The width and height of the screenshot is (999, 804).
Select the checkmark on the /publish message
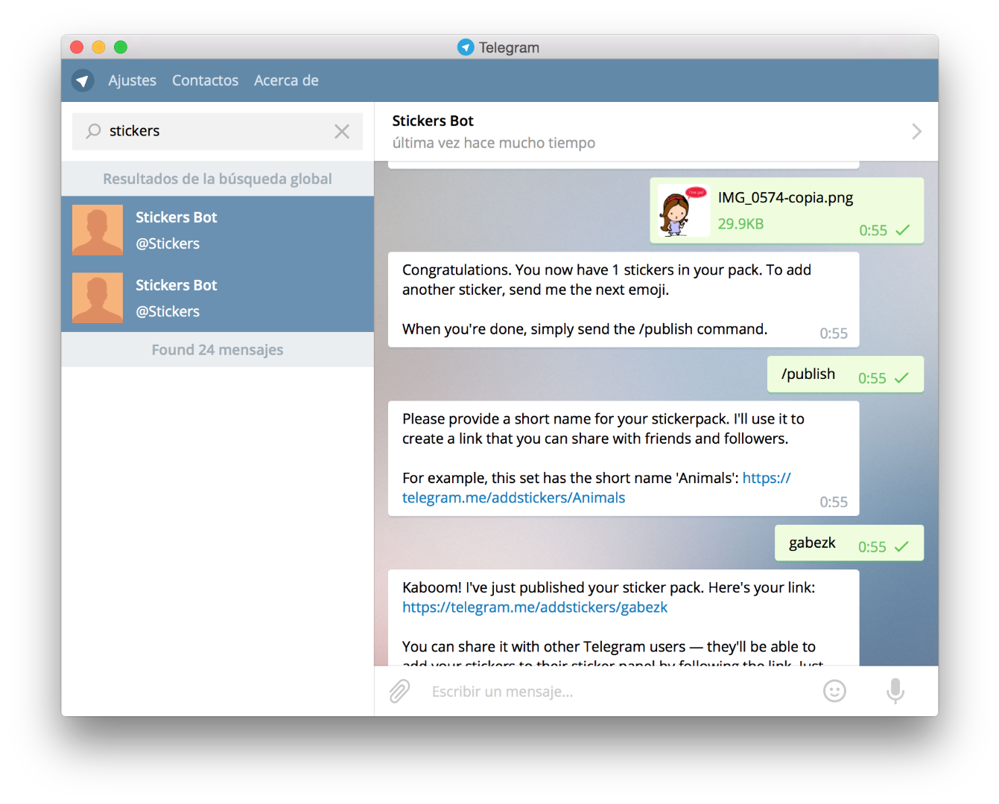(901, 378)
